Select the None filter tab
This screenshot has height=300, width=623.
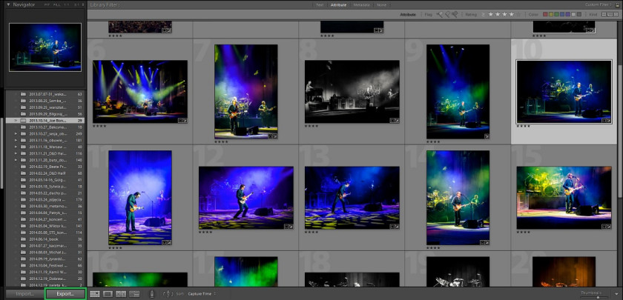coord(381,4)
